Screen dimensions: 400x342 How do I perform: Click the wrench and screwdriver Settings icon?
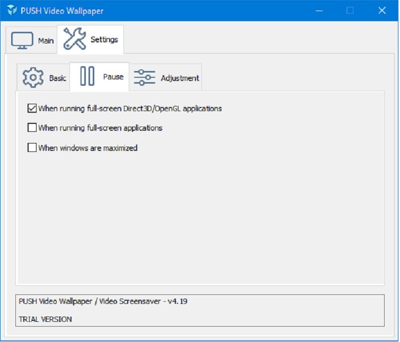pos(74,39)
